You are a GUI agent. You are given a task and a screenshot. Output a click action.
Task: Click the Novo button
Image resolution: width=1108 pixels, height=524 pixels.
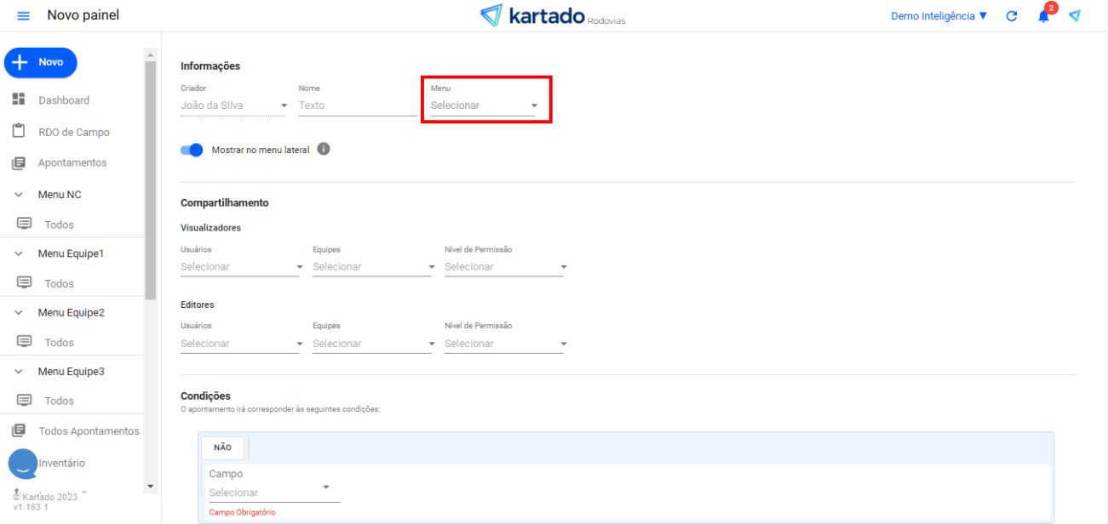click(x=41, y=62)
